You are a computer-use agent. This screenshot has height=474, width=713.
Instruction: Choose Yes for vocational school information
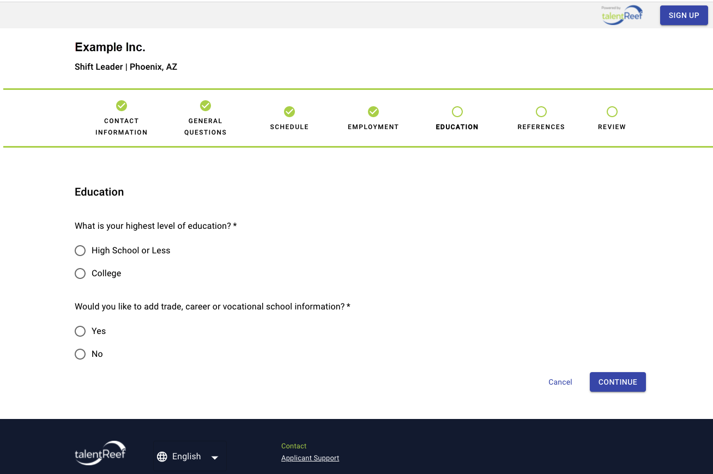[80, 331]
